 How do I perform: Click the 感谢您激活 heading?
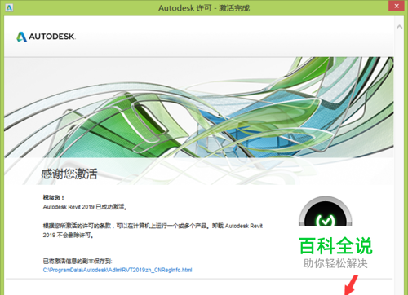click(69, 174)
